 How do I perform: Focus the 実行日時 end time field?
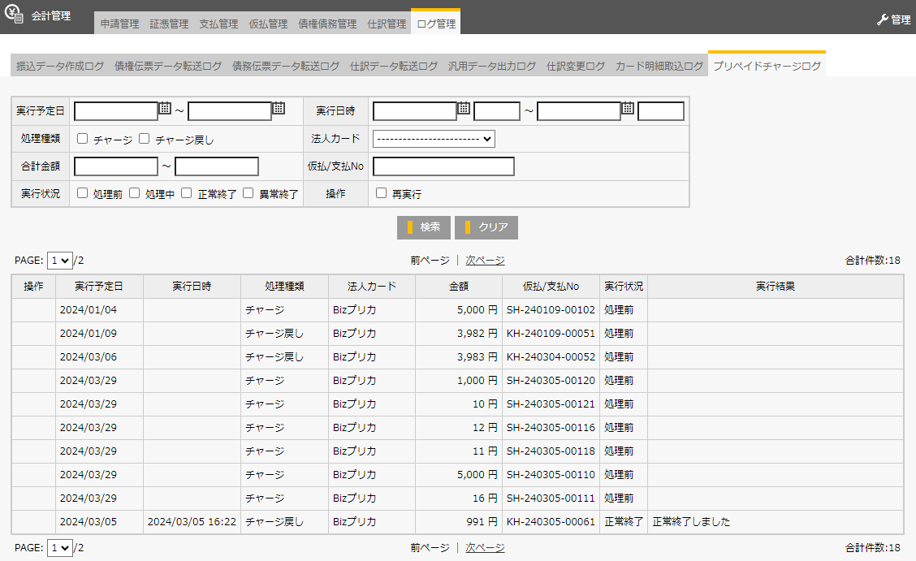click(x=661, y=111)
